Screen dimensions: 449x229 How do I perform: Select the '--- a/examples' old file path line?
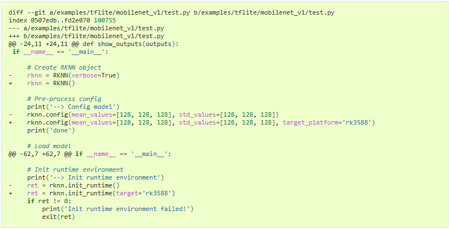point(86,29)
